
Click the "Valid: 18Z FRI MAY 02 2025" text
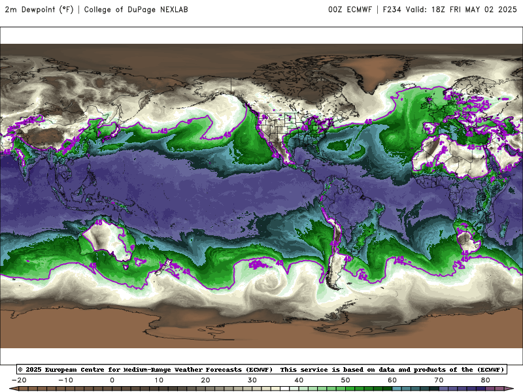coord(462,10)
